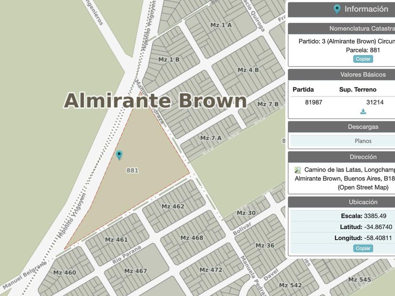Click the Partida column header
Image resolution: width=395 pixels, height=296 pixels.
point(303,90)
